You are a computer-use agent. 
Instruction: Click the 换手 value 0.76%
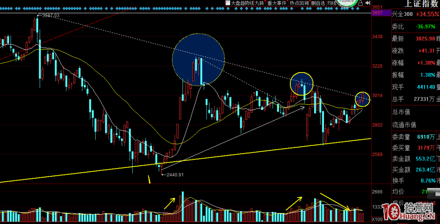pos(427,180)
